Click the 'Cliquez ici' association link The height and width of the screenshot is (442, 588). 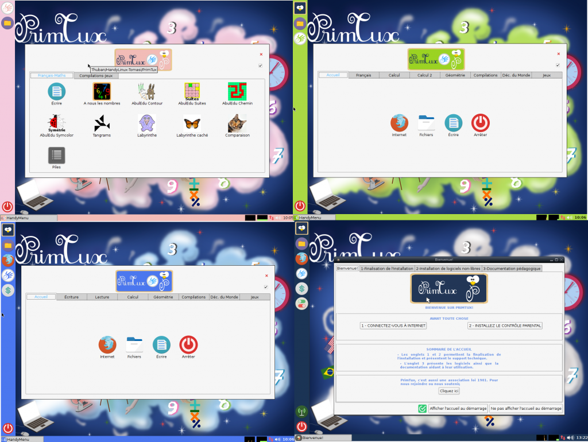click(448, 390)
